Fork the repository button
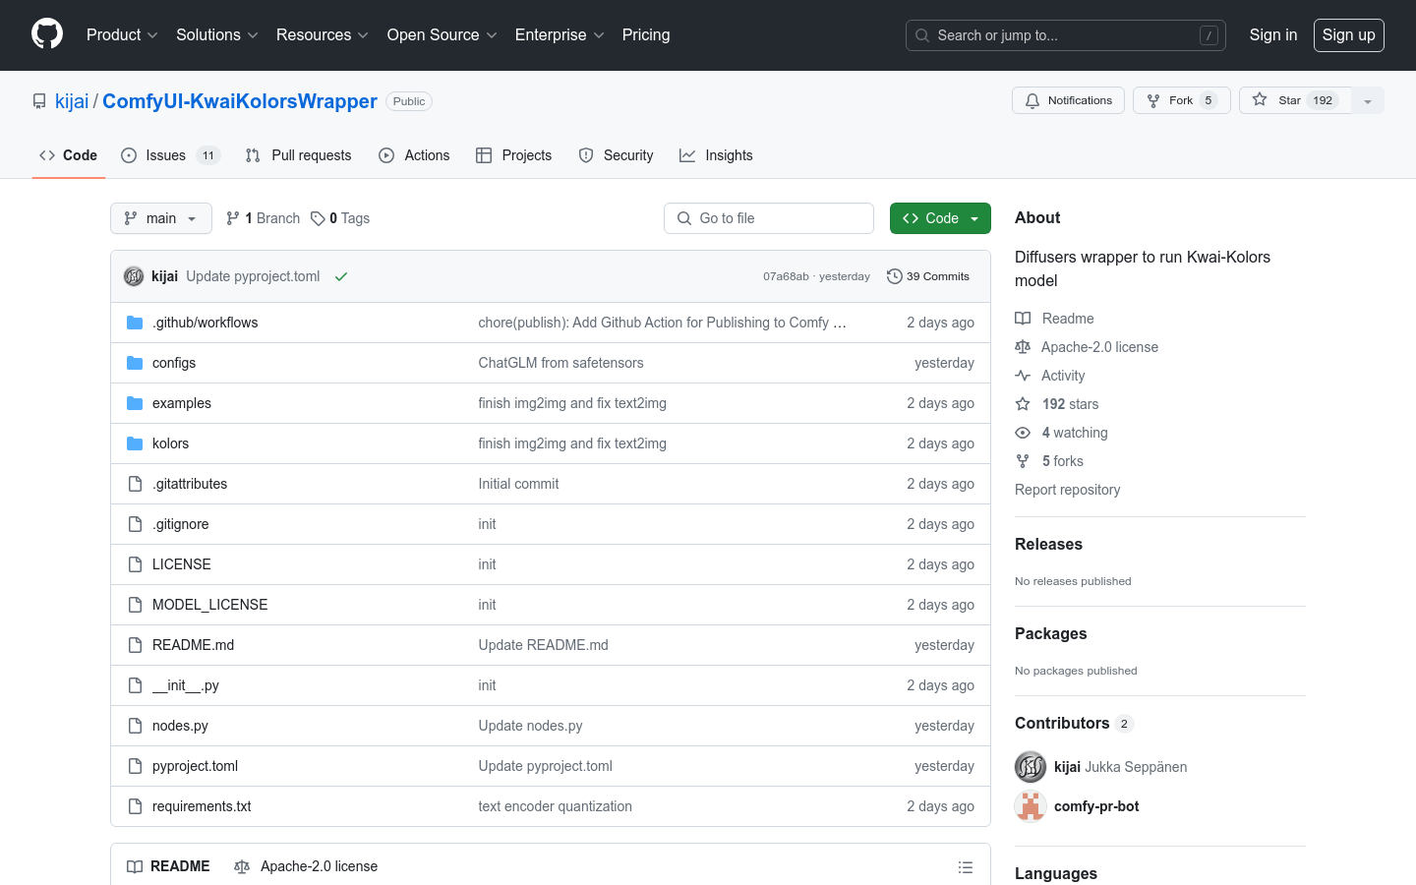Viewport: 1416px width, 885px height. pos(1181,100)
